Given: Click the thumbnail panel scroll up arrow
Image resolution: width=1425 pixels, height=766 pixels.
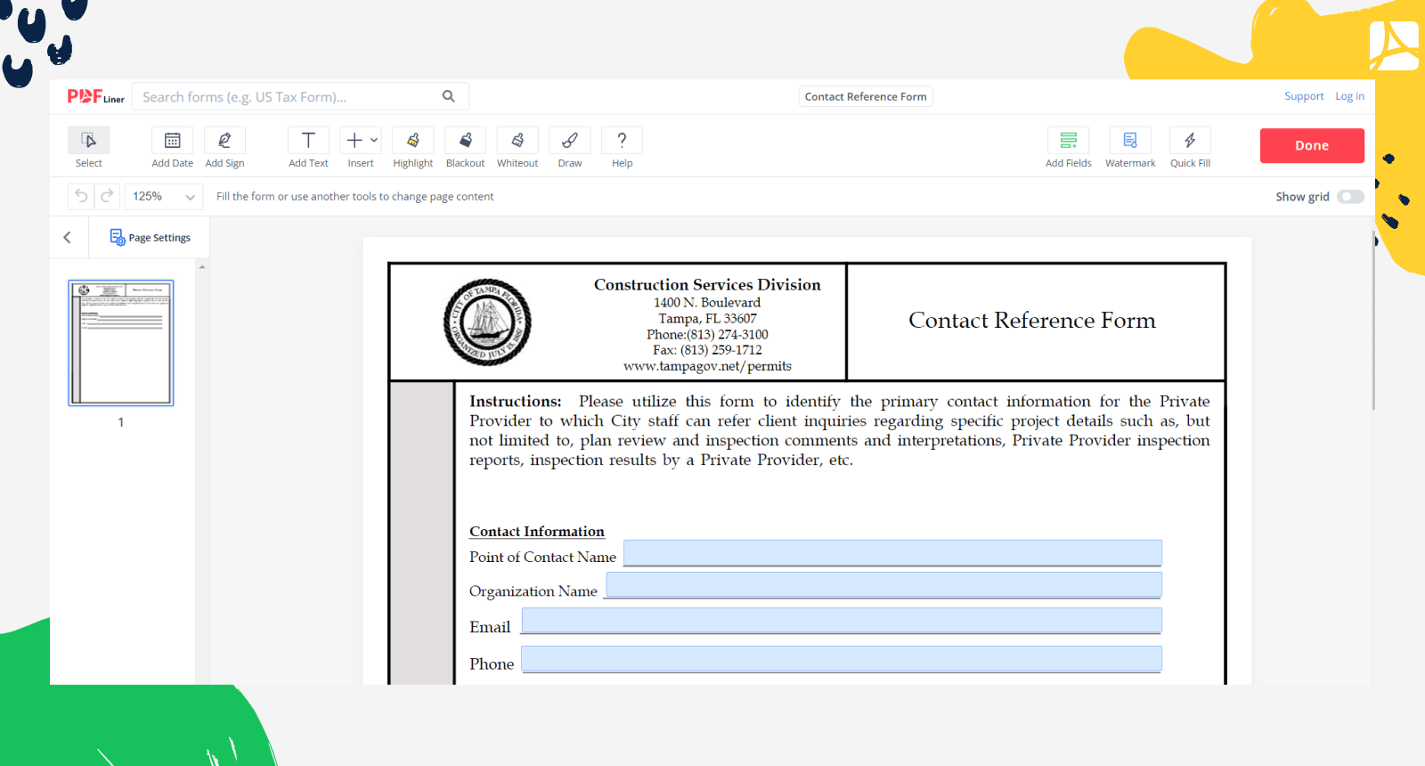Looking at the screenshot, I should [x=202, y=267].
